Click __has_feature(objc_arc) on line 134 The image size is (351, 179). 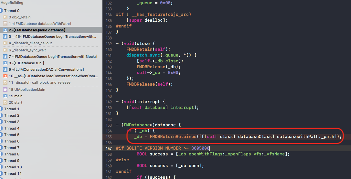[x=161, y=14]
